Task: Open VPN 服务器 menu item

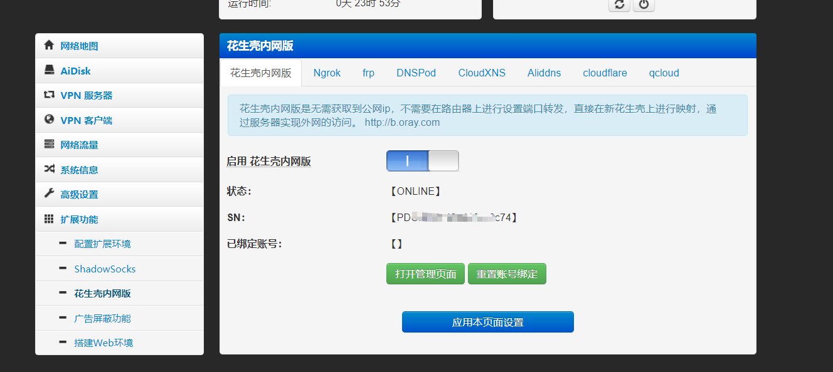Action: pyautogui.click(x=119, y=95)
